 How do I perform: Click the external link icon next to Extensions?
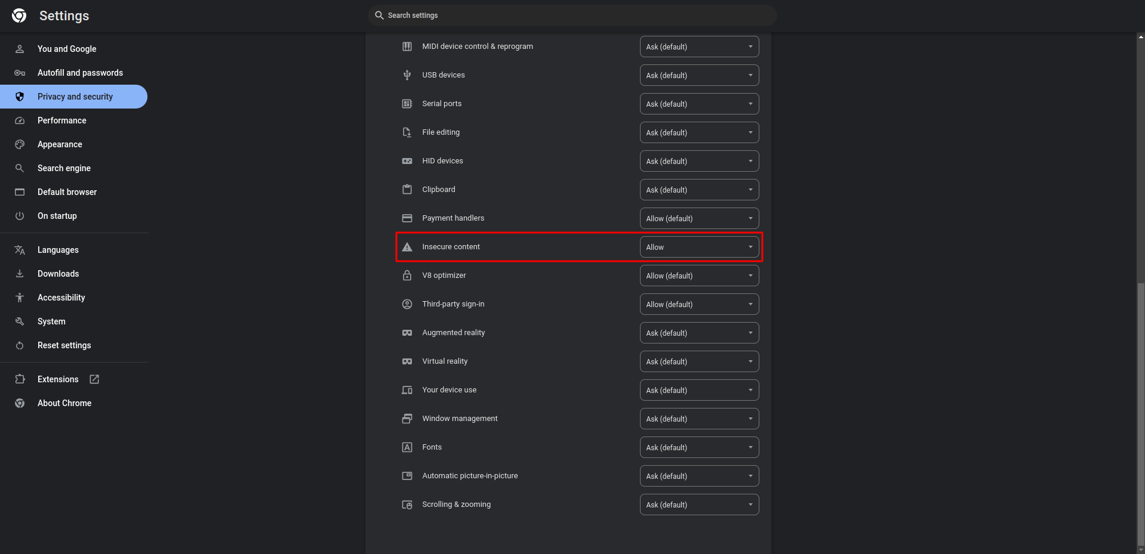pos(94,379)
